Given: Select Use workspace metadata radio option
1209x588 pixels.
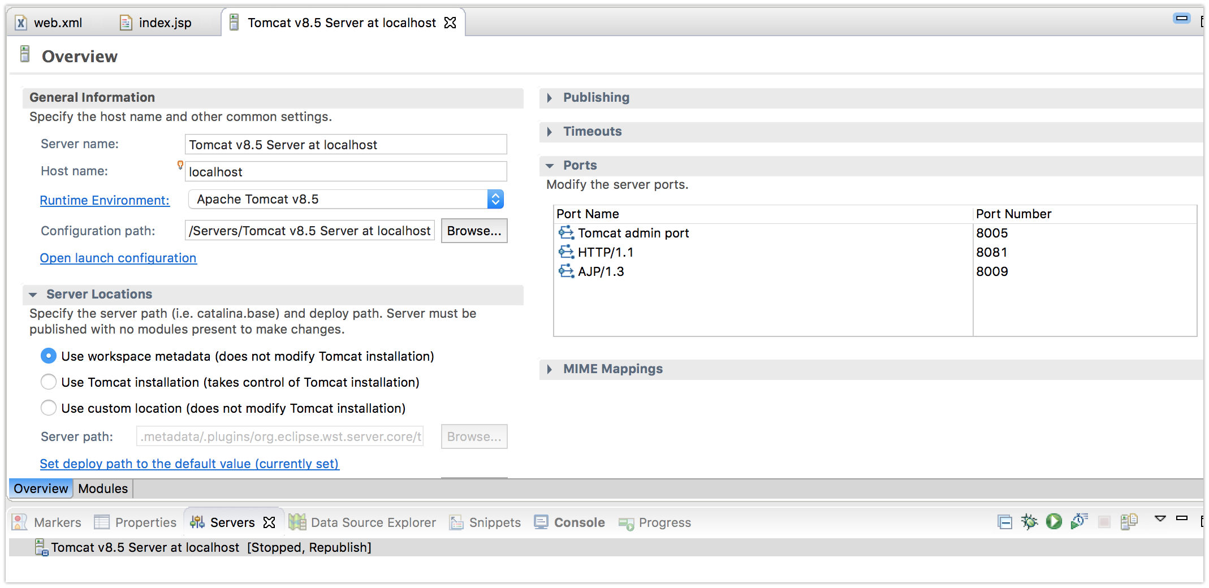Looking at the screenshot, I should click(x=49, y=356).
